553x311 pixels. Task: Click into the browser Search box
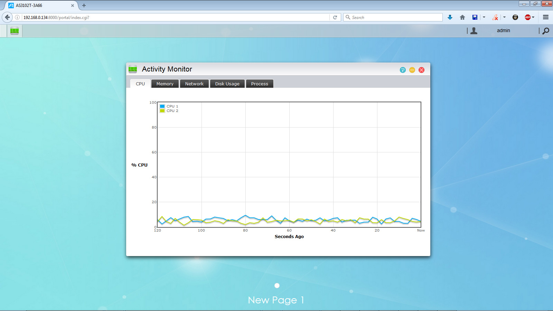(x=393, y=17)
